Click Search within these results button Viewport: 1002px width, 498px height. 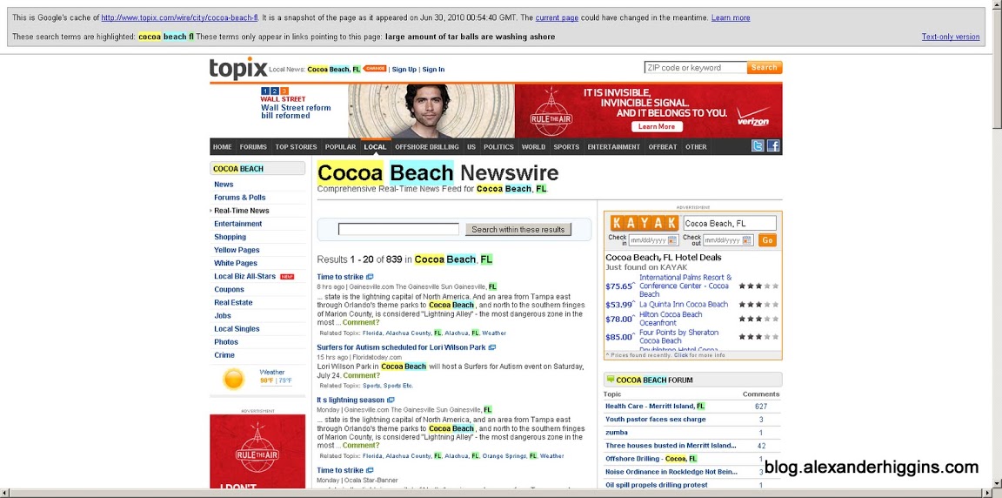pyautogui.click(x=518, y=230)
